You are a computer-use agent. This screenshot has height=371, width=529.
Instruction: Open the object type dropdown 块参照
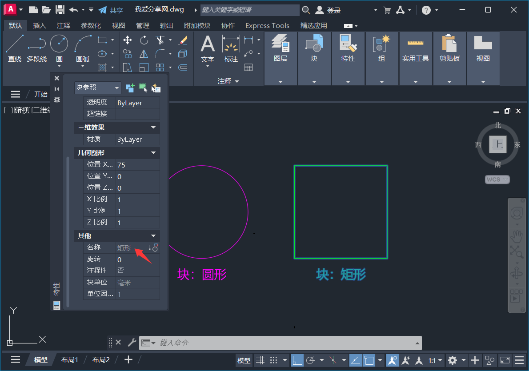coord(97,88)
